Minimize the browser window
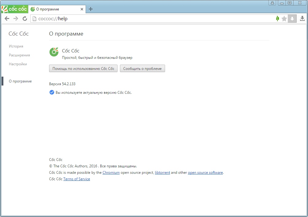Viewport: 308px width, 217px height. click(282, 3)
